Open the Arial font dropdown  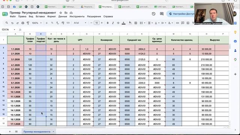[80, 23]
